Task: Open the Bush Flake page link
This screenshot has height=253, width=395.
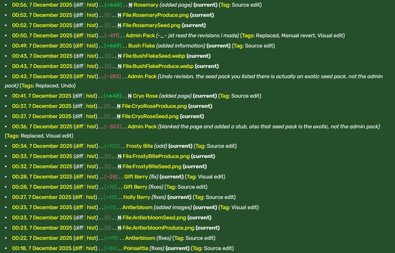Action: tap(142, 46)
